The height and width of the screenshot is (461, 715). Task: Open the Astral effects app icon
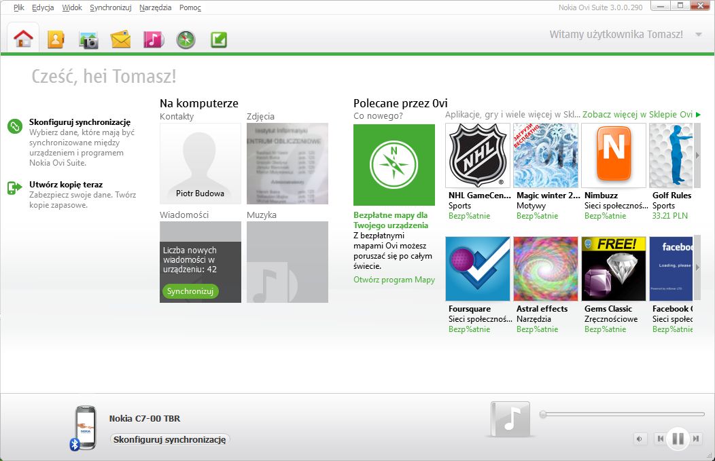pyautogui.click(x=545, y=269)
